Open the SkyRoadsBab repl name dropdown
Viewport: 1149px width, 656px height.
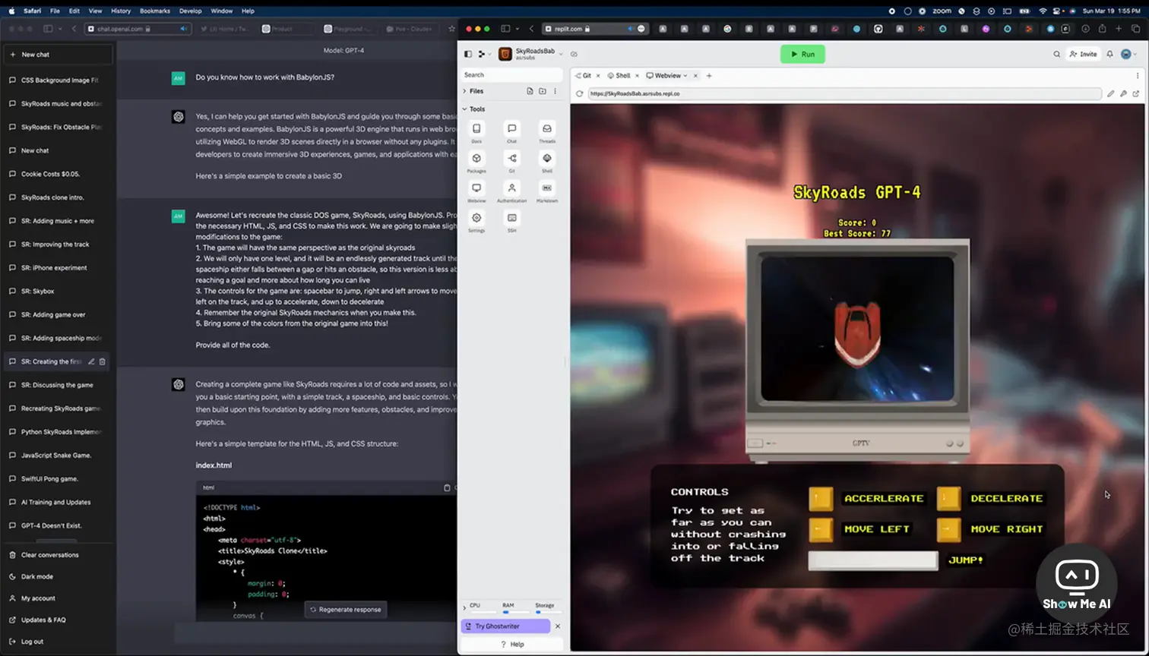click(x=561, y=54)
